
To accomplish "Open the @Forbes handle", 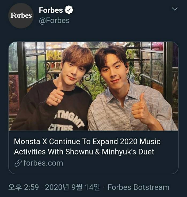I will tap(54, 21).
